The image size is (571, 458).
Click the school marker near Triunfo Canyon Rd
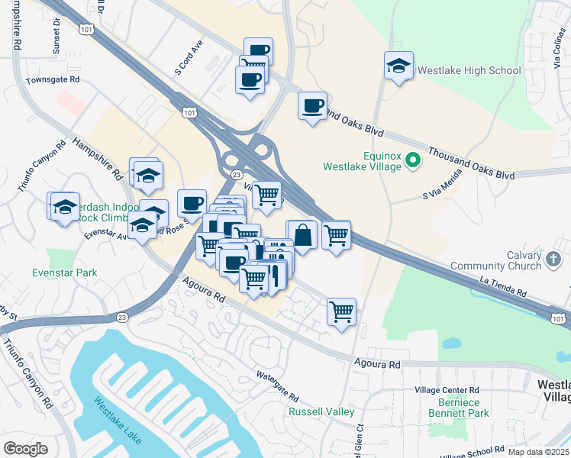[65, 210]
